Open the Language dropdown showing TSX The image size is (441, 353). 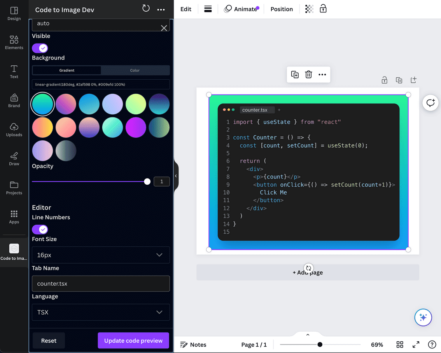point(100,312)
